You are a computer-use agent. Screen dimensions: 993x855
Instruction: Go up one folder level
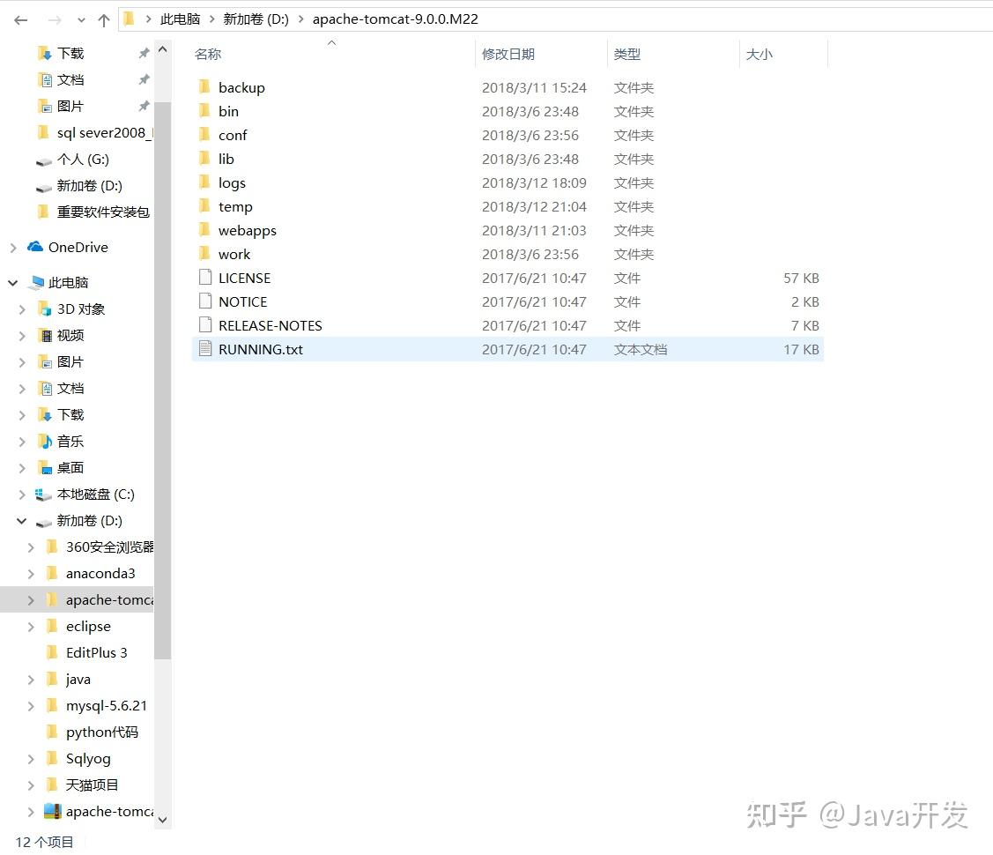coord(103,19)
